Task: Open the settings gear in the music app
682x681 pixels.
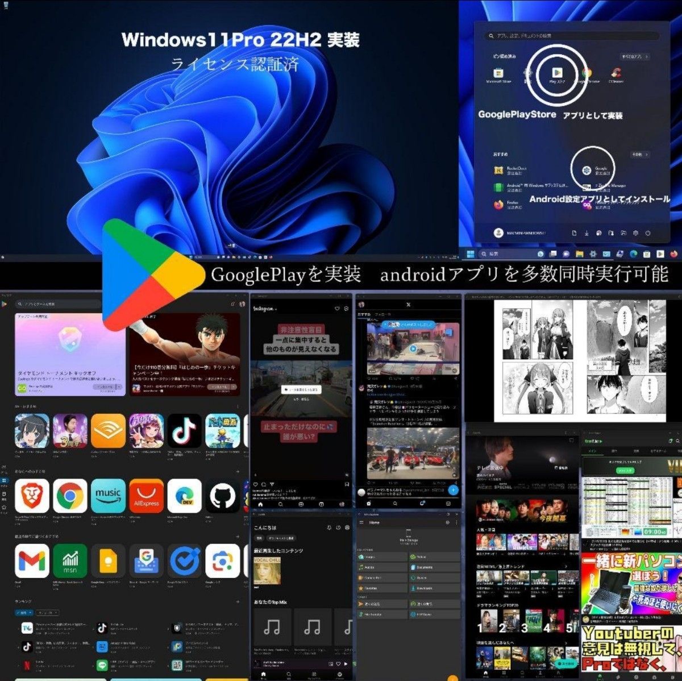Action: pos(347,528)
